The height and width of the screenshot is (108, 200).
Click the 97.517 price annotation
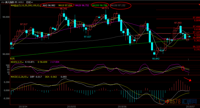coord(24,24)
